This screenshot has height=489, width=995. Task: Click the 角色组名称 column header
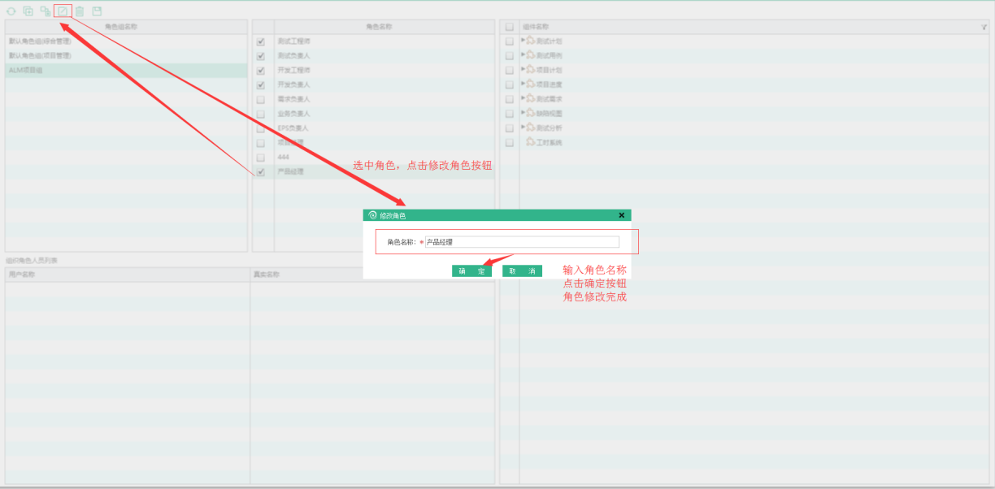click(126, 27)
